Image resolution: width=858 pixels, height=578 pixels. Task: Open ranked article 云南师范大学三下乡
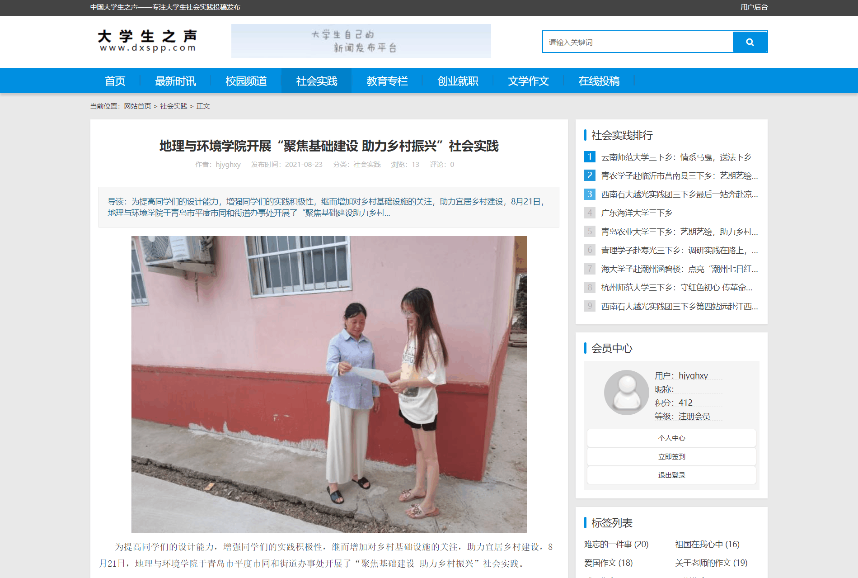click(x=676, y=157)
